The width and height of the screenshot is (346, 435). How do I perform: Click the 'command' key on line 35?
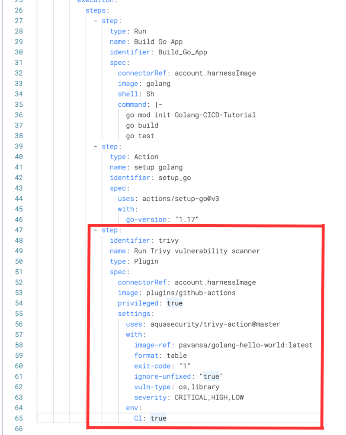point(132,105)
